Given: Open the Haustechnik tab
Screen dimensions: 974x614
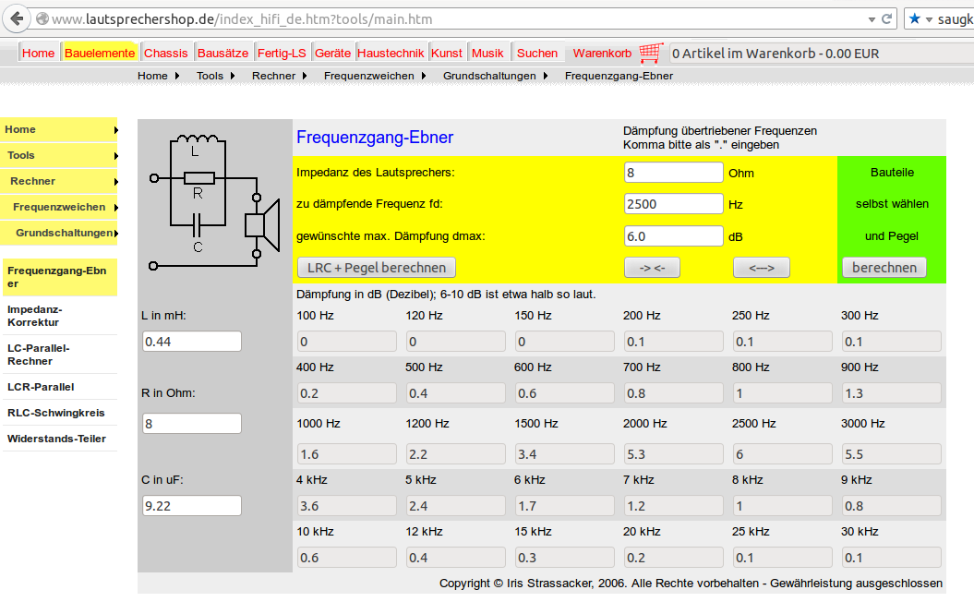Looking at the screenshot, I should click(x=391, y=54).
